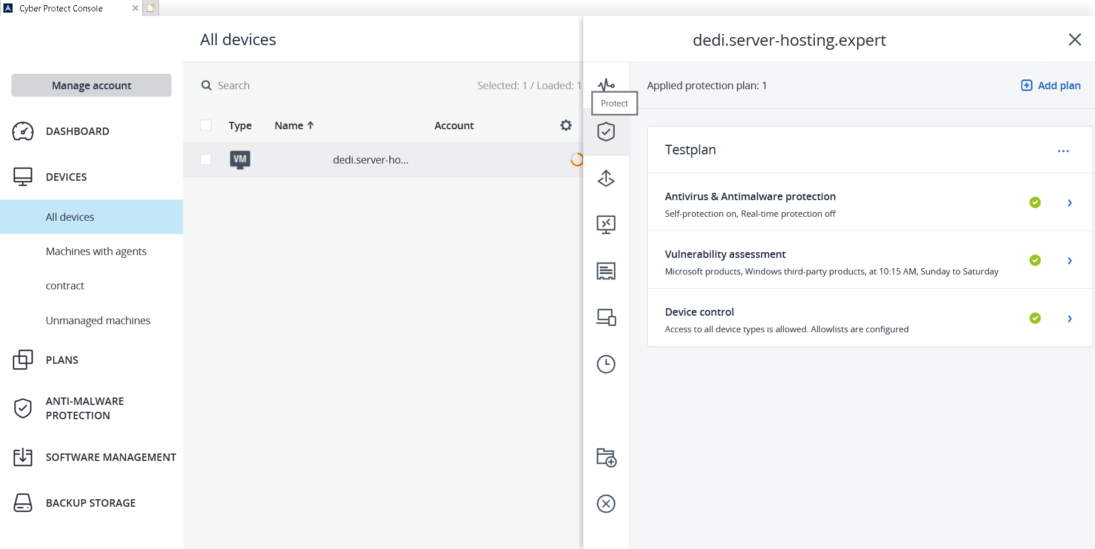1095x549 pixels.
Task: Close the Cyber Protect Console tab
Action: [136, 8]
